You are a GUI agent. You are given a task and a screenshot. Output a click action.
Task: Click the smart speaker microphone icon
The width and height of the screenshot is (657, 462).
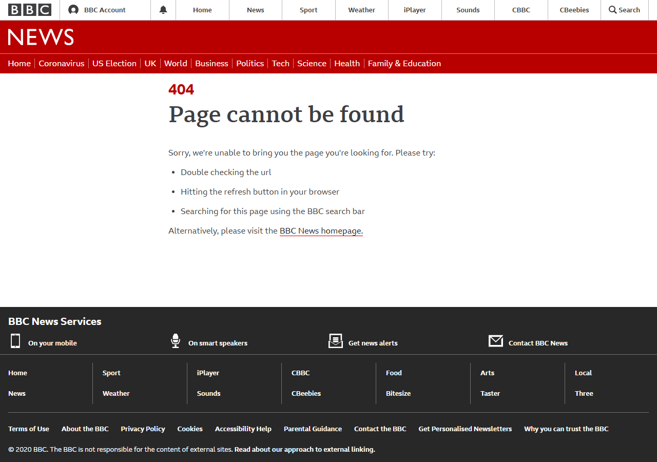tap(176, 341)
